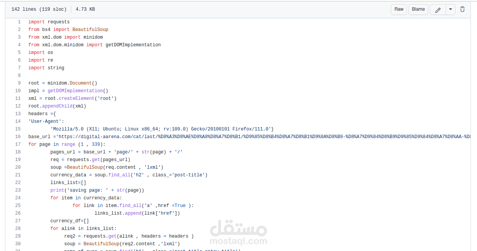Click the 'User-Agent': key line
The height and width of the screenshot is (251, 477).
pos(46,121)
